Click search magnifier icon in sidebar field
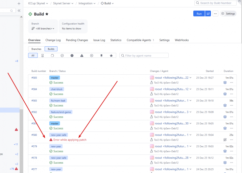This screenshot has width=242, height=173. click(x=11, y=11)
